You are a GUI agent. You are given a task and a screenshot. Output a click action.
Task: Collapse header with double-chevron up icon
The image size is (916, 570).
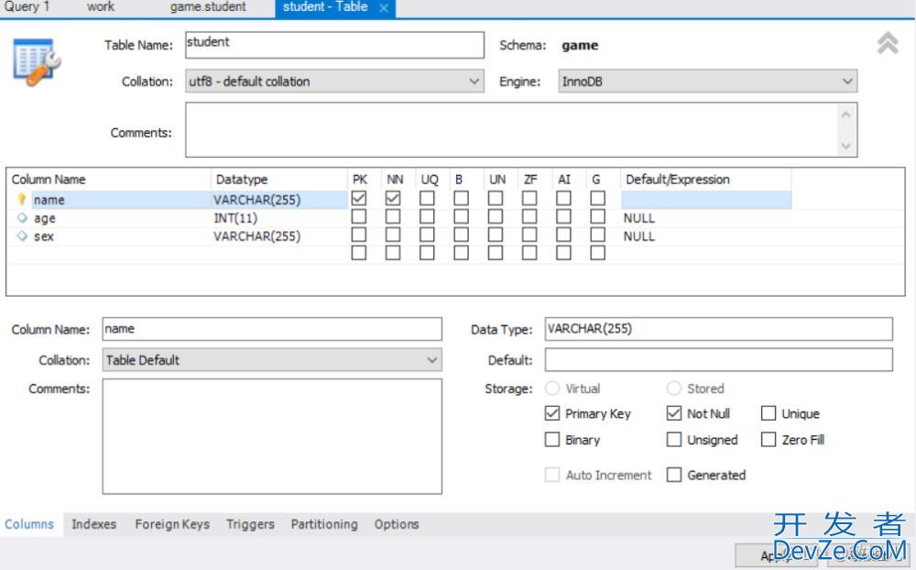[888, 43]
